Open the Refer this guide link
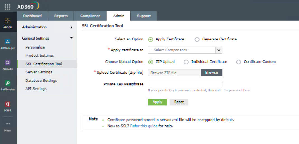 pyautogui.click(x=144, y=126)
